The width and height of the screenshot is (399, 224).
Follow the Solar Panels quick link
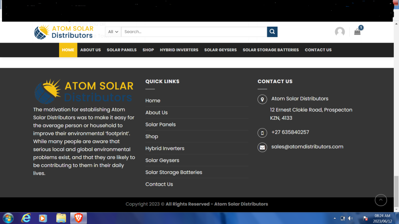coord(160,124)
